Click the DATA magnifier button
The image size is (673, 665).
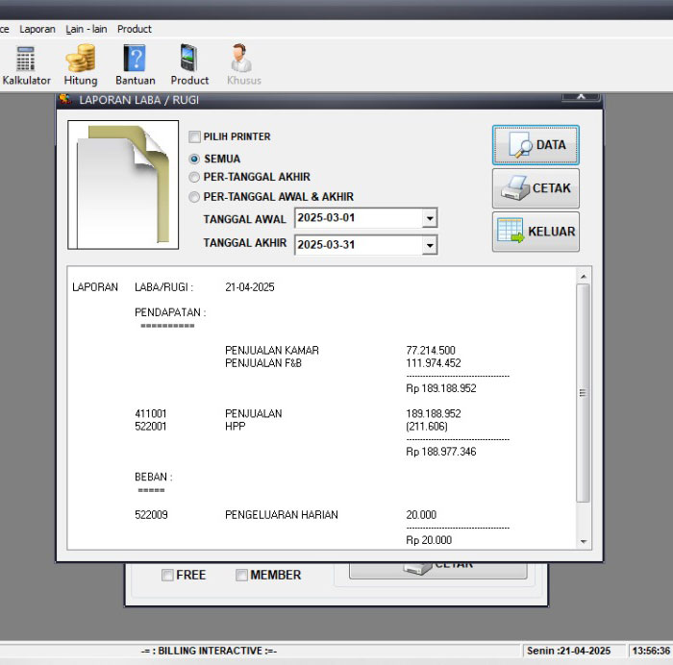click(x=536, y=145)
